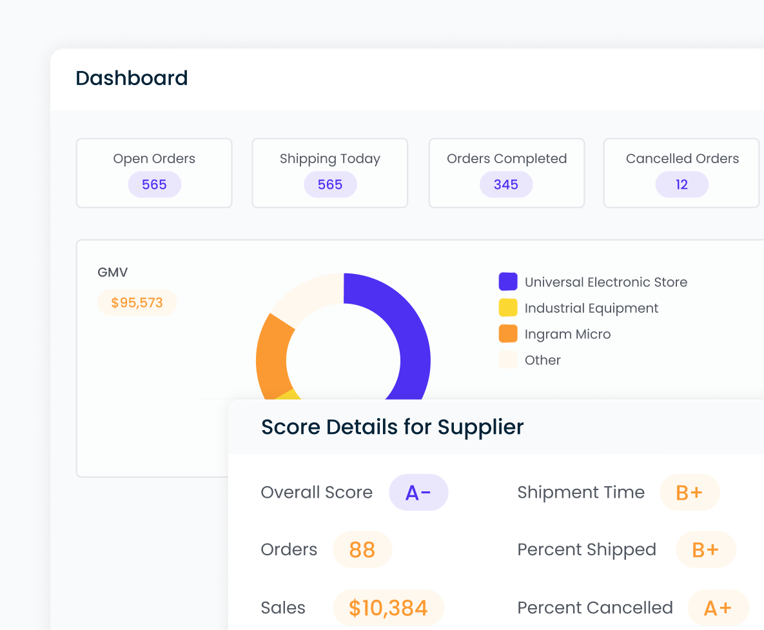Click the Percent Shipped B+ grade
This screenshot has width=764, height=630.
[x=705, y=550]
